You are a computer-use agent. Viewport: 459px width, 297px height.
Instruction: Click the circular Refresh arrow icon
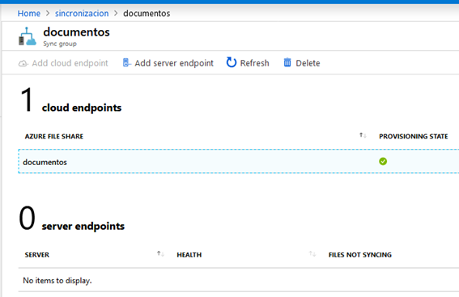pyautogui.click(x=232, y=62)
